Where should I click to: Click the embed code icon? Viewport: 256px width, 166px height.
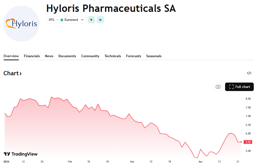click(249, 73)
